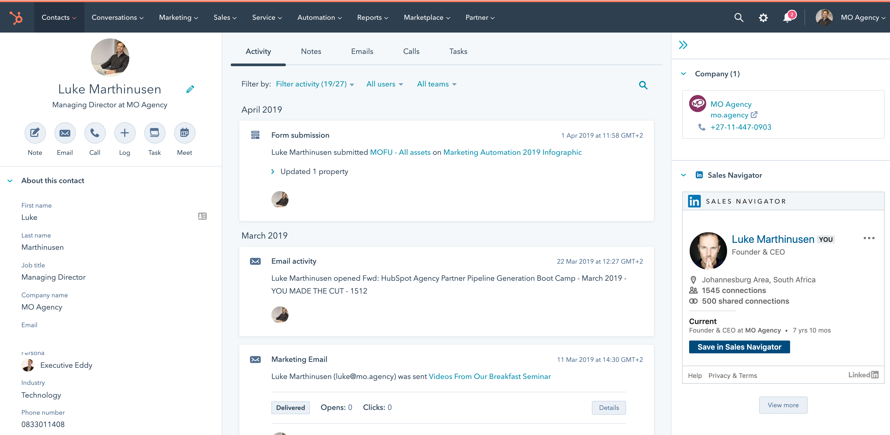890x435 pixels.
Task: Open the settings gear icon
Action: (763, 18)
